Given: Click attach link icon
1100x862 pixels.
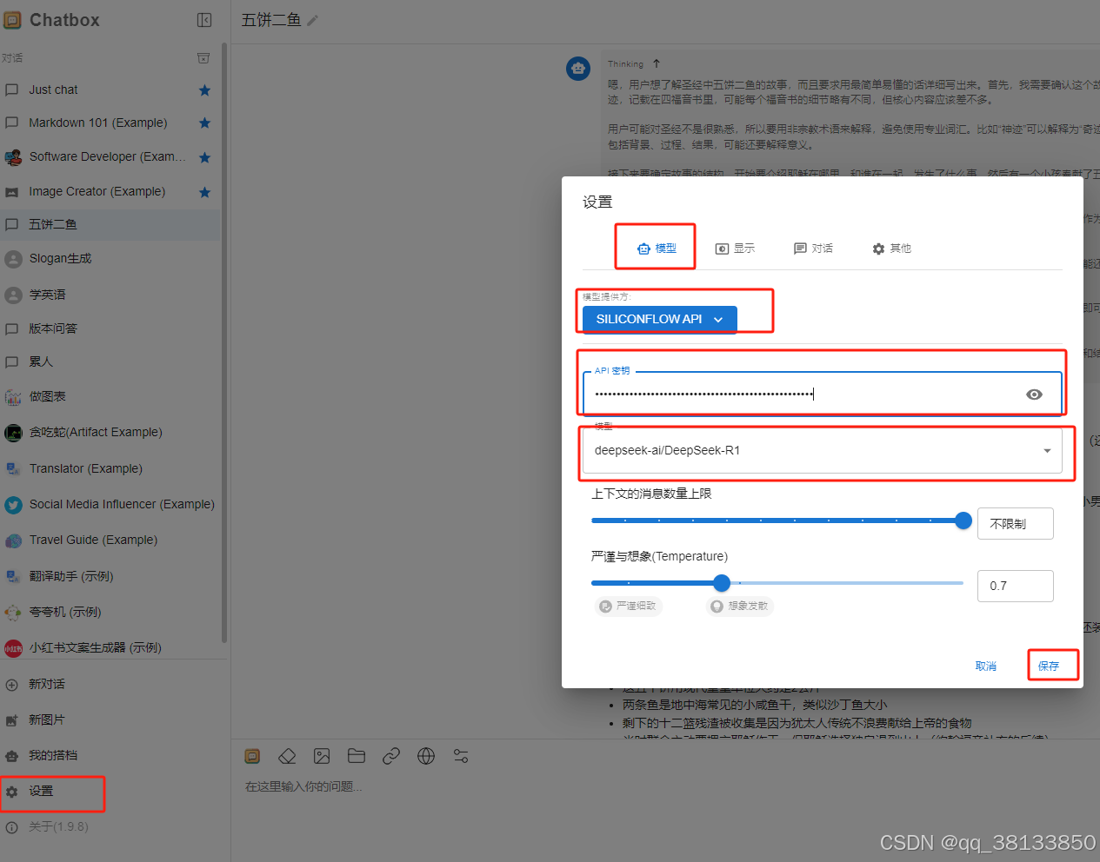Looking at the screenshot, I should (391, 757).
